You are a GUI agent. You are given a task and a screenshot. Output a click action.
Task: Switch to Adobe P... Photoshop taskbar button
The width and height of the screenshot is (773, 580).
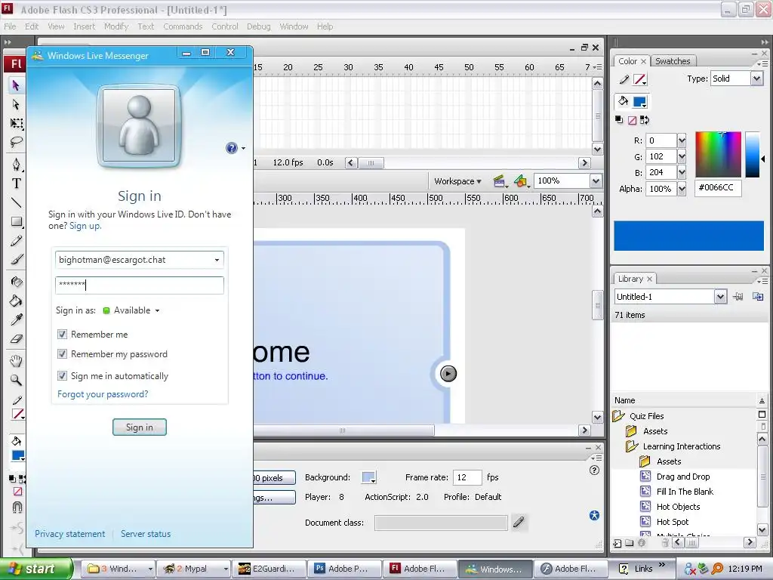[344, 569]
